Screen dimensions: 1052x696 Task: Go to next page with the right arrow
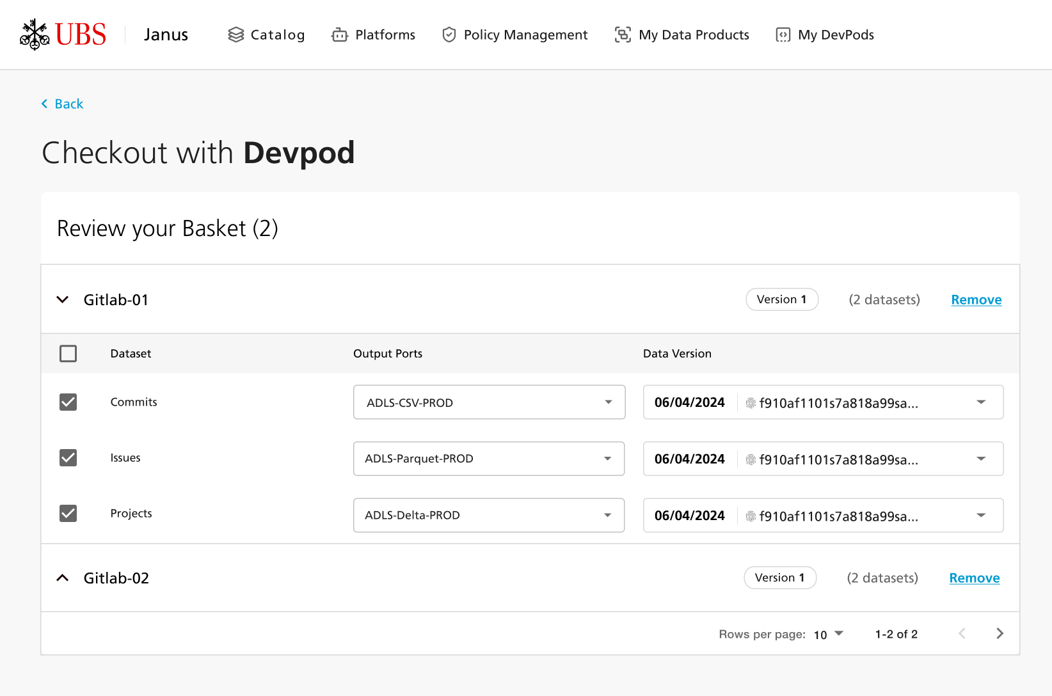pos(999,633)
